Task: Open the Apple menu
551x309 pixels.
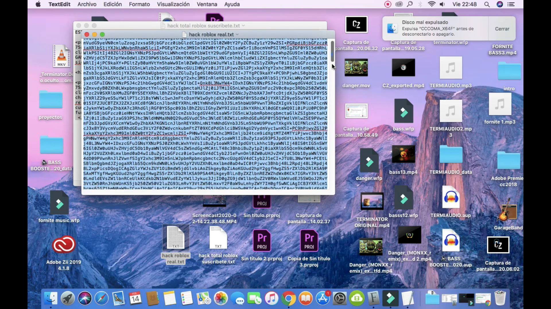Action: [x=38, y=4]
